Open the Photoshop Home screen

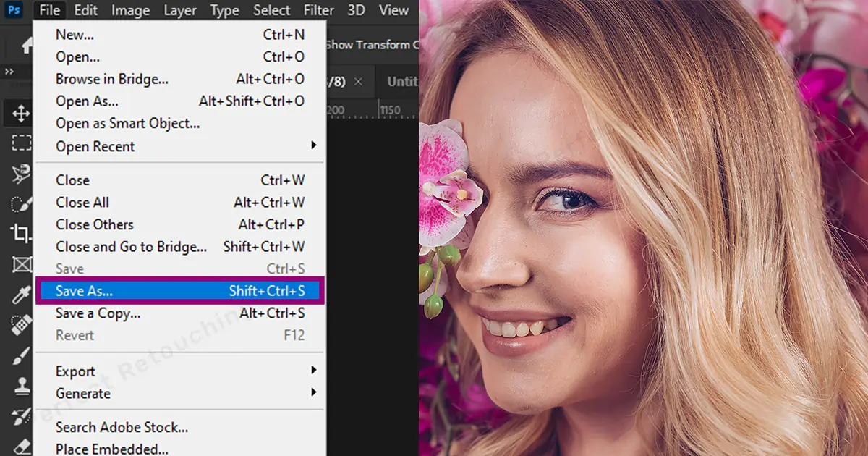tap(26, 45)
